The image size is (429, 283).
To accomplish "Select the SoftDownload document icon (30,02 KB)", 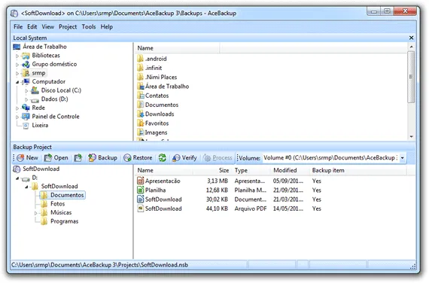I will coord(140,199).
